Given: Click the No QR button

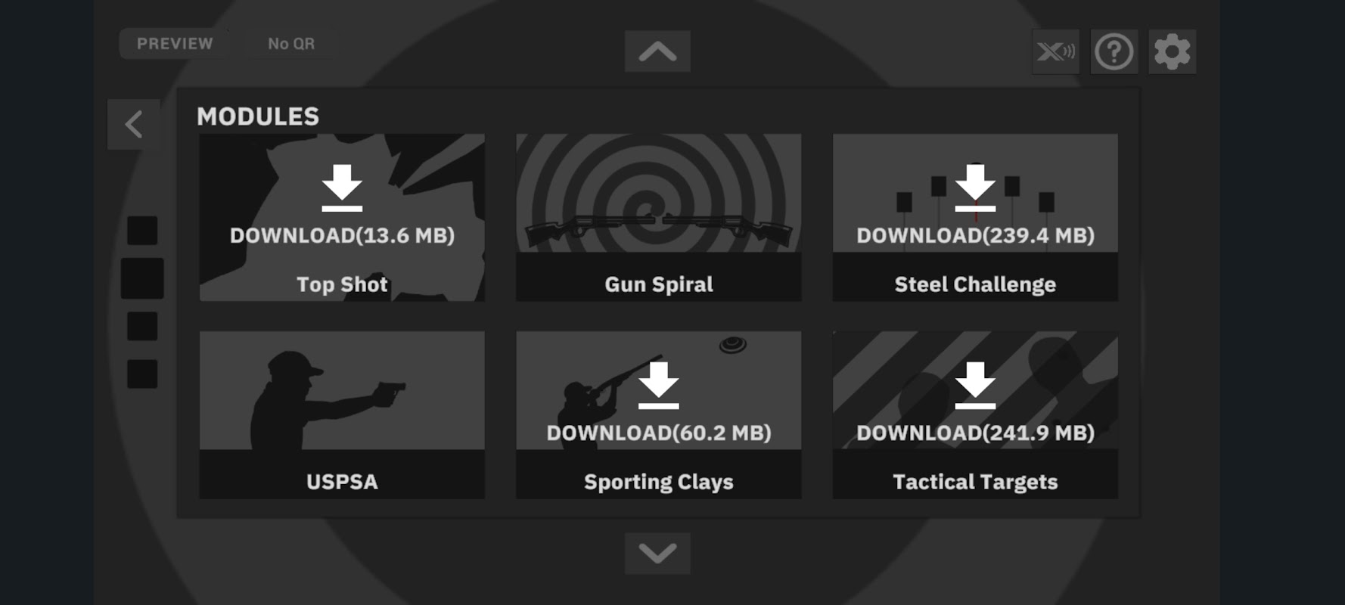Looking at the screenshot, I should pyautogui.click(x=291, y=44).
